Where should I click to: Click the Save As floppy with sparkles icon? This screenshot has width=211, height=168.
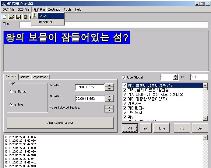pos(26,17)
